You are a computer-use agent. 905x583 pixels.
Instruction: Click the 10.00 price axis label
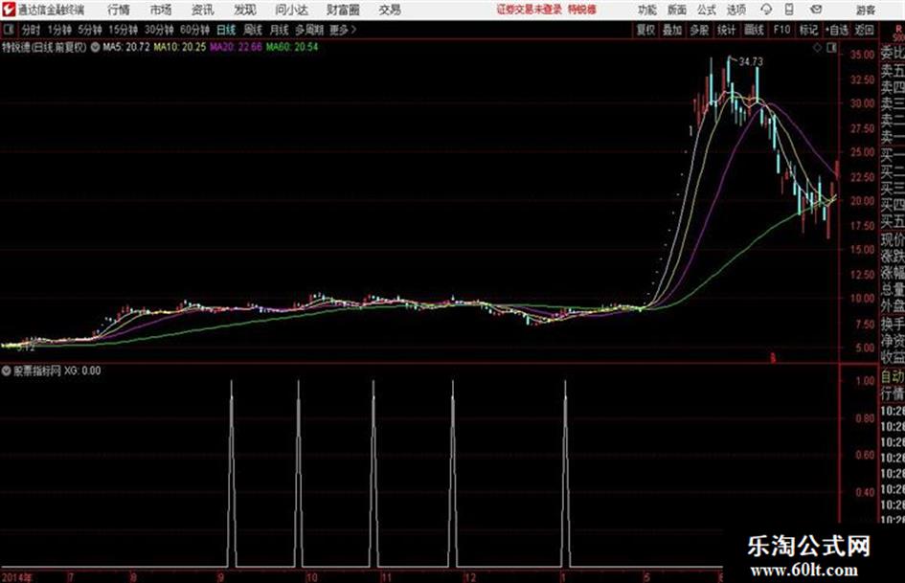click(862, 299)
